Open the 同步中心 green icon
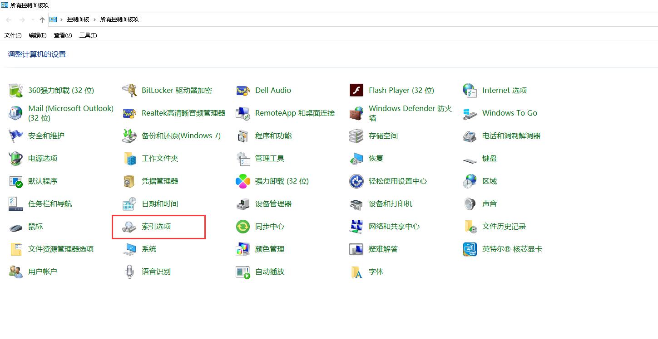The height and width of the screenshot is (339, 658). tap(243, 226)
